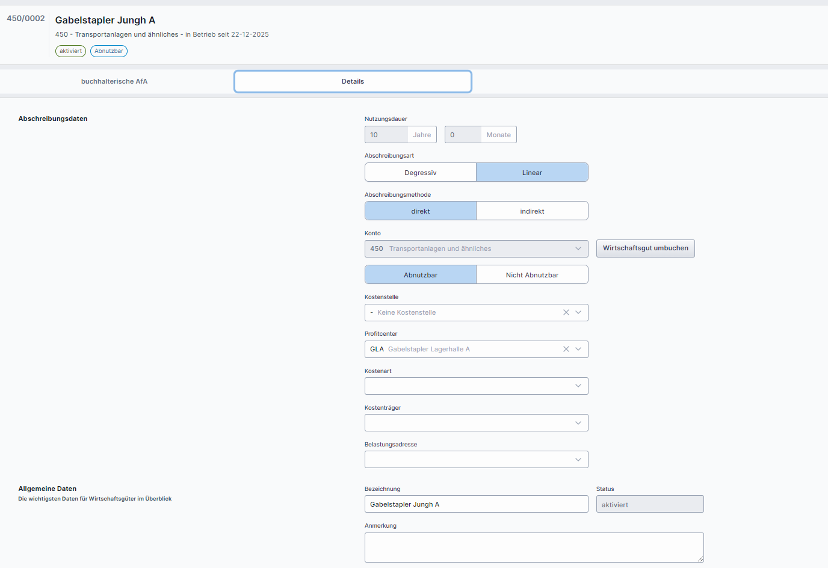
Task: Choose the indirekt depreciation method
Action: (532, 211)
